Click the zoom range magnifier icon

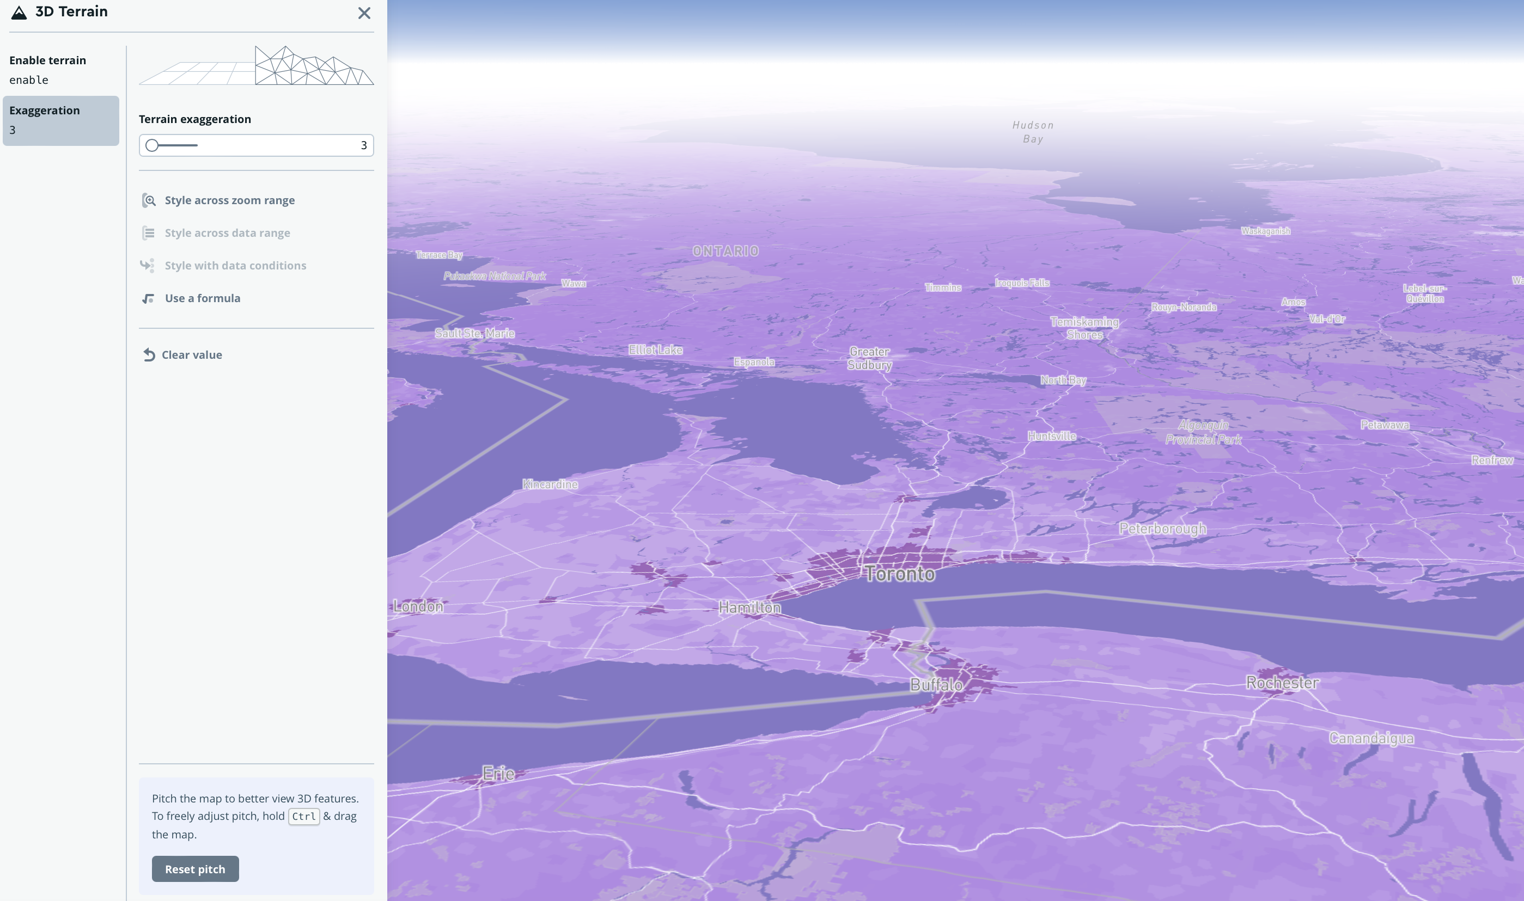[x=149, y=200]
